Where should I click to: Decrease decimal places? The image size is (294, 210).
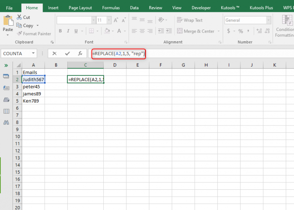(x=267, y=31)
